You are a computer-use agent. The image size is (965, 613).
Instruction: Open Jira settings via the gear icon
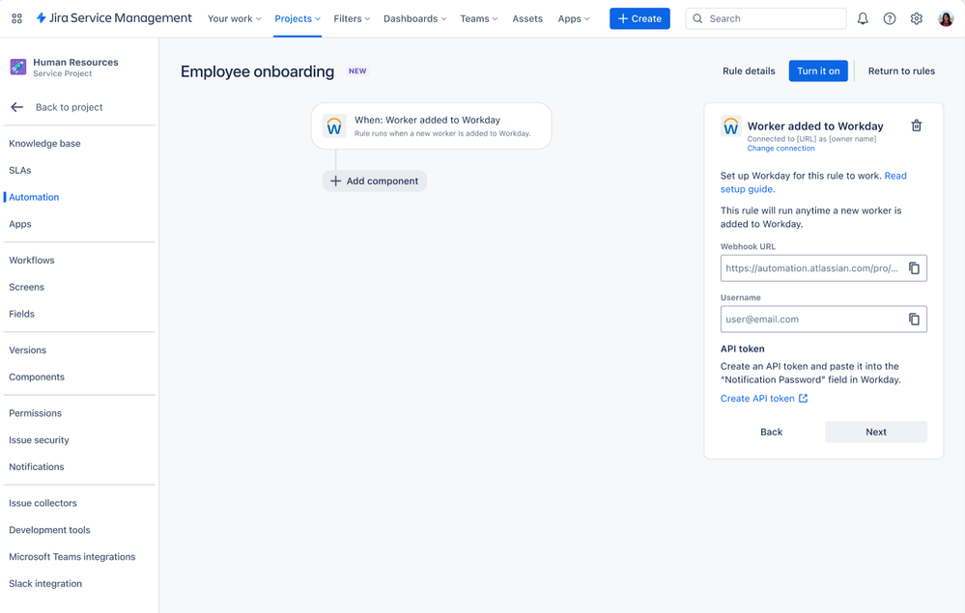point(917,17)
